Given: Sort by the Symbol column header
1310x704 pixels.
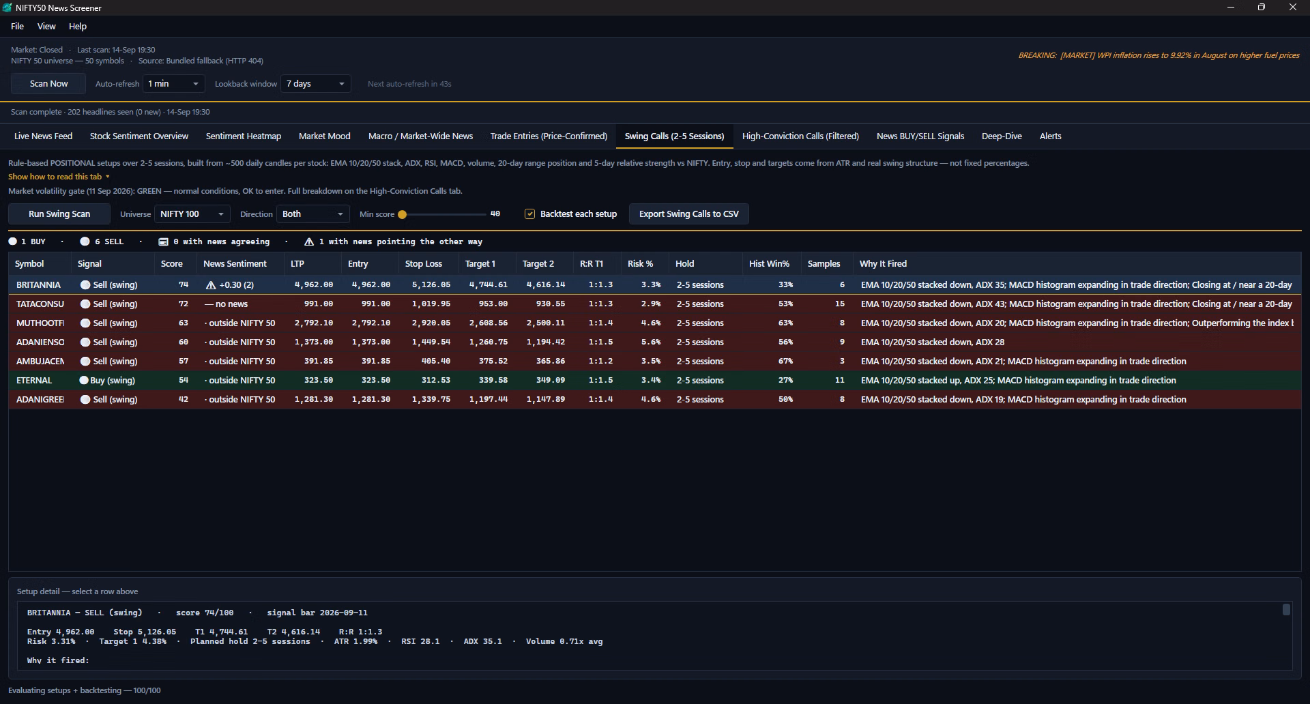Looking at the screenshot, I should pos(40,264).
